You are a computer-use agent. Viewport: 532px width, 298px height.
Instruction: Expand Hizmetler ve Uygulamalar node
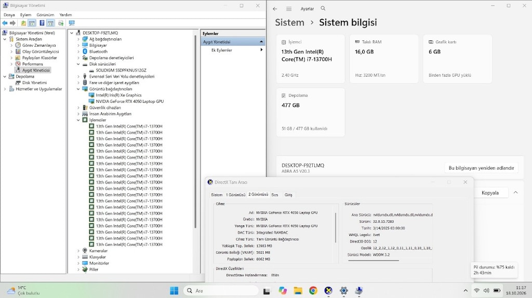tap(5, 89)
